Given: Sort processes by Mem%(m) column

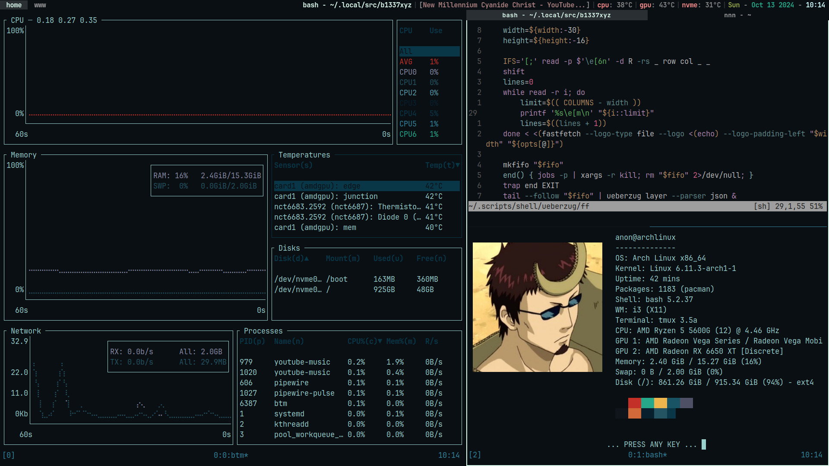Looking at the screenshot, I should pyautogui.click(x=401, y=341).
